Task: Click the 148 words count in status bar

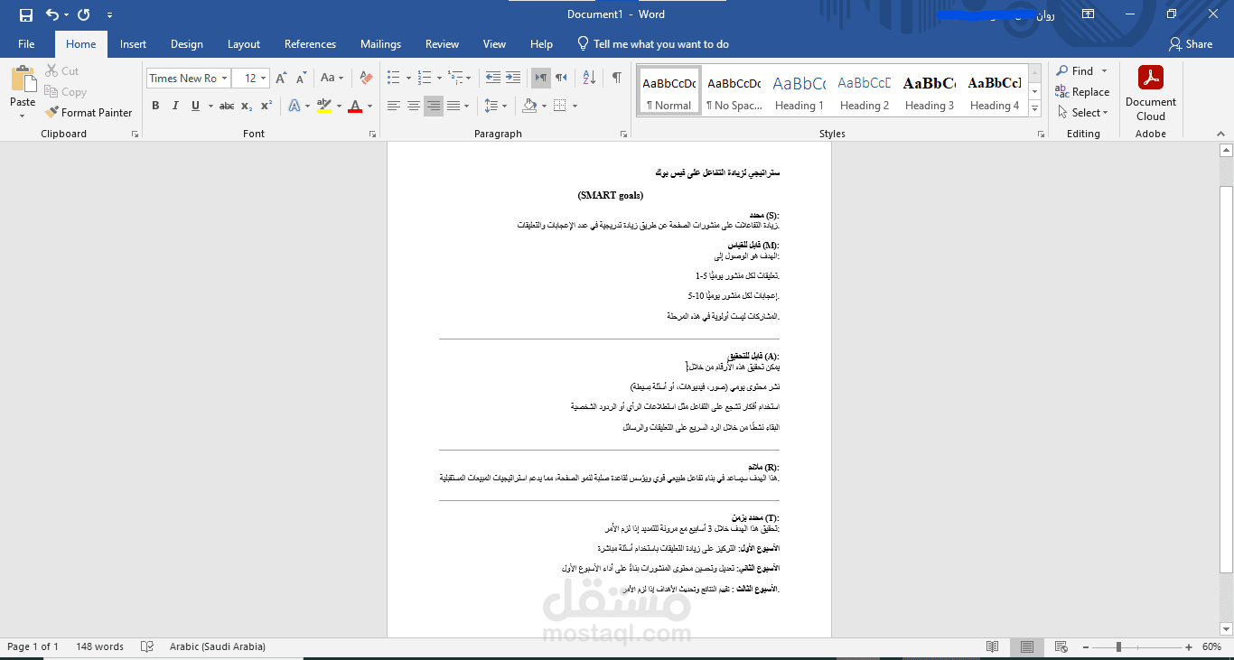Action: coord(99,646)
